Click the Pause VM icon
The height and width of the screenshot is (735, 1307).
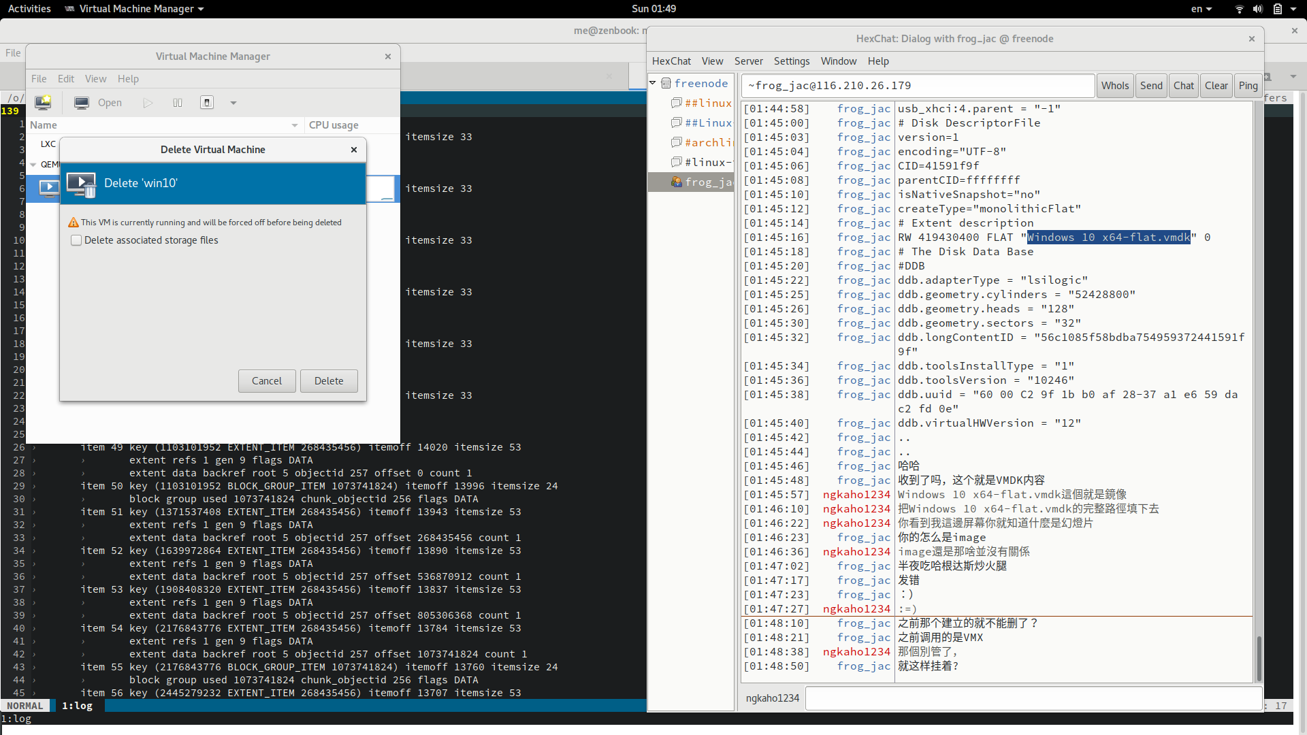[x=178, y=103]
